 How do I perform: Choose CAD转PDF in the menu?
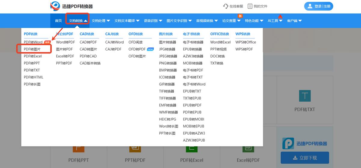88,42
